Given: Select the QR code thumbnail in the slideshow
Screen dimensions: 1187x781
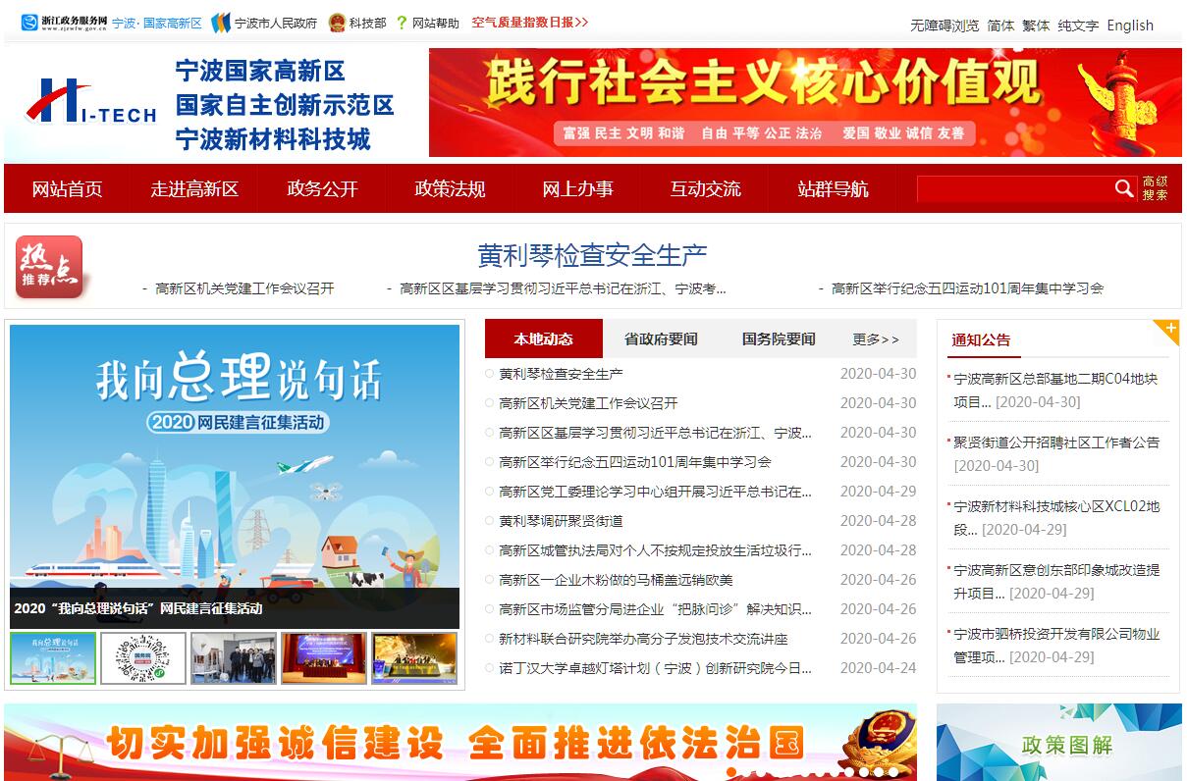Looking at the screenshot, I should (143, 658).
